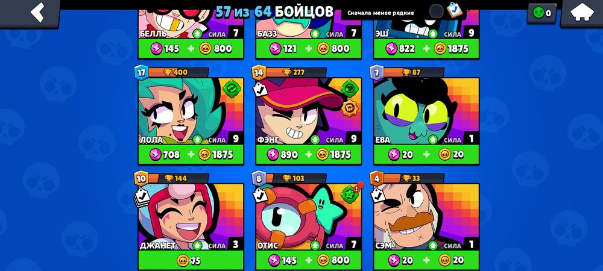Tap Otis's gadget icon with red alert
This screenshot has height=271, width=603.
(x=350, y=194)
